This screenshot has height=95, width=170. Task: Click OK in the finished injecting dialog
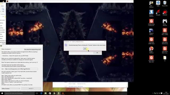85,49
